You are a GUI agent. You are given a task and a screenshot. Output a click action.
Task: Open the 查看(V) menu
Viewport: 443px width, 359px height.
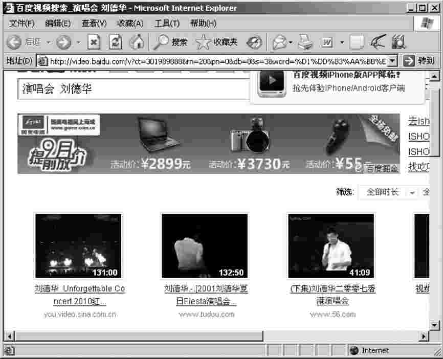94,23
